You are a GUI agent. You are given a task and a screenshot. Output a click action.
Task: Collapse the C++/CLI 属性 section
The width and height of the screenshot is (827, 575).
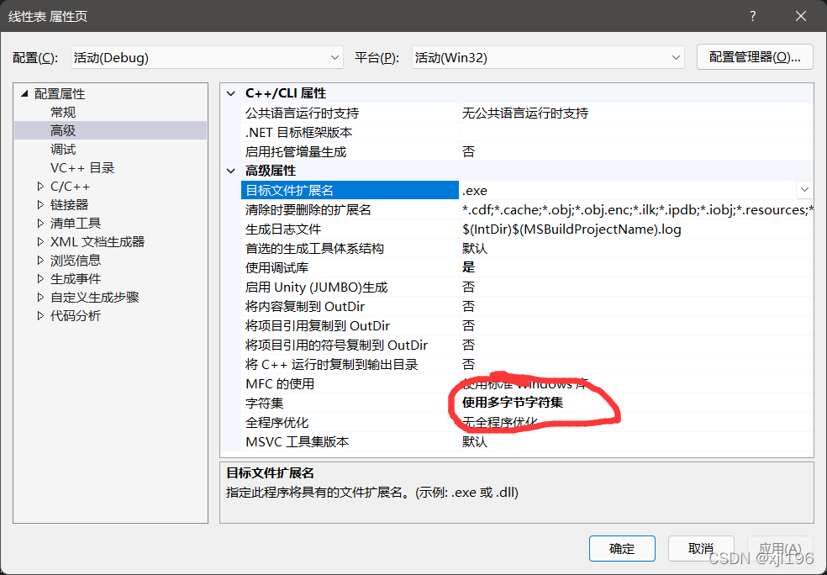coord(230,92)
